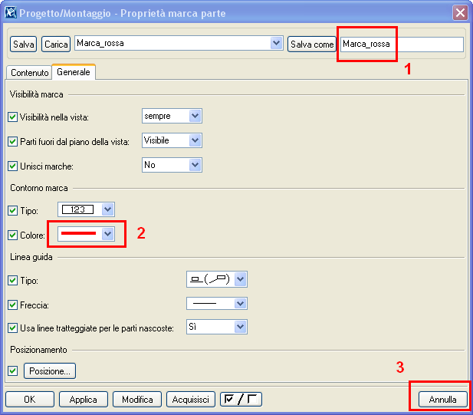Focus the Salva come name field
The width and height of the screenshot is (473, 415).
(x=402, y=44)
